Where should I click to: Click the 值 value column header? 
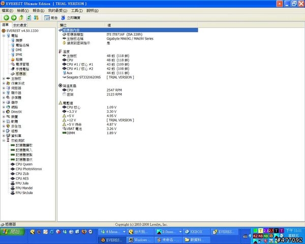(x=151, y=25)
